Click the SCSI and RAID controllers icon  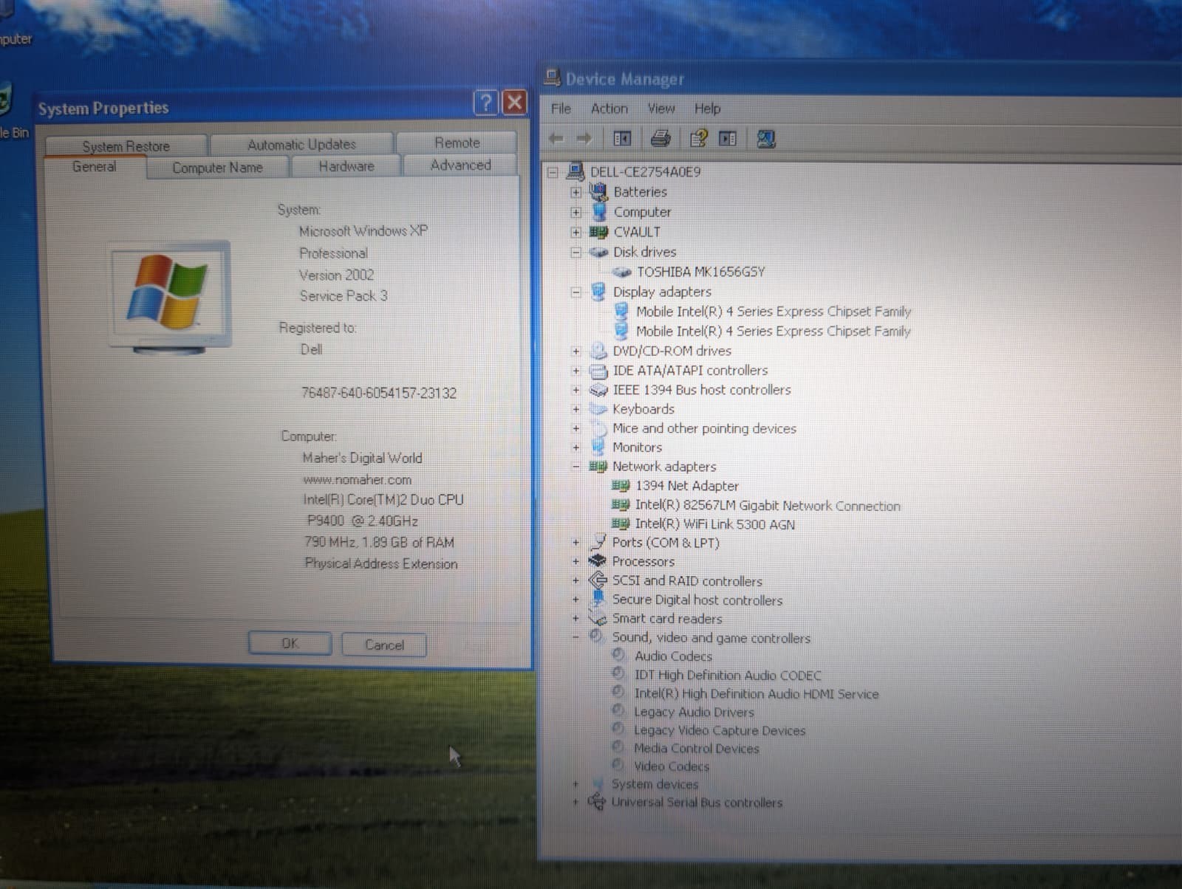[597, 580]
